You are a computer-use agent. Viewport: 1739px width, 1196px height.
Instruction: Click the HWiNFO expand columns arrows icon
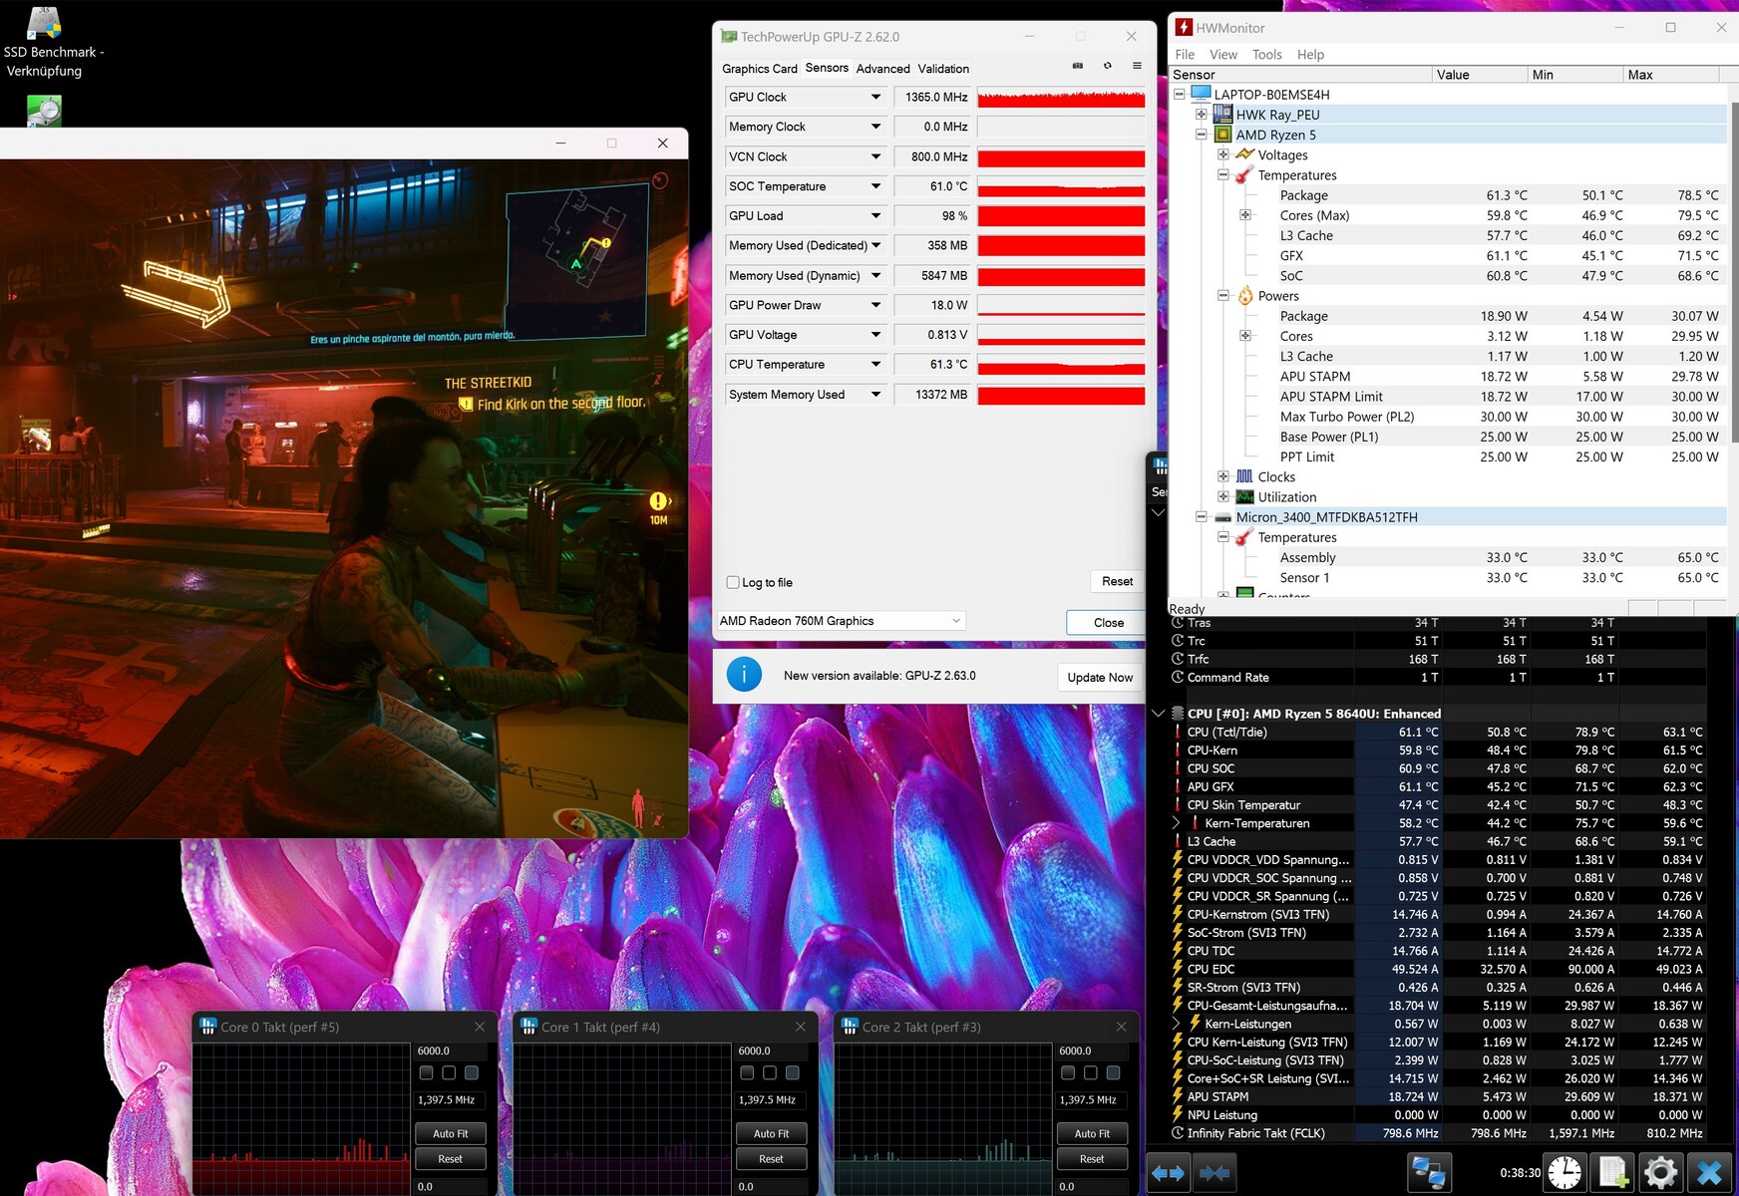(1168, 1173)
